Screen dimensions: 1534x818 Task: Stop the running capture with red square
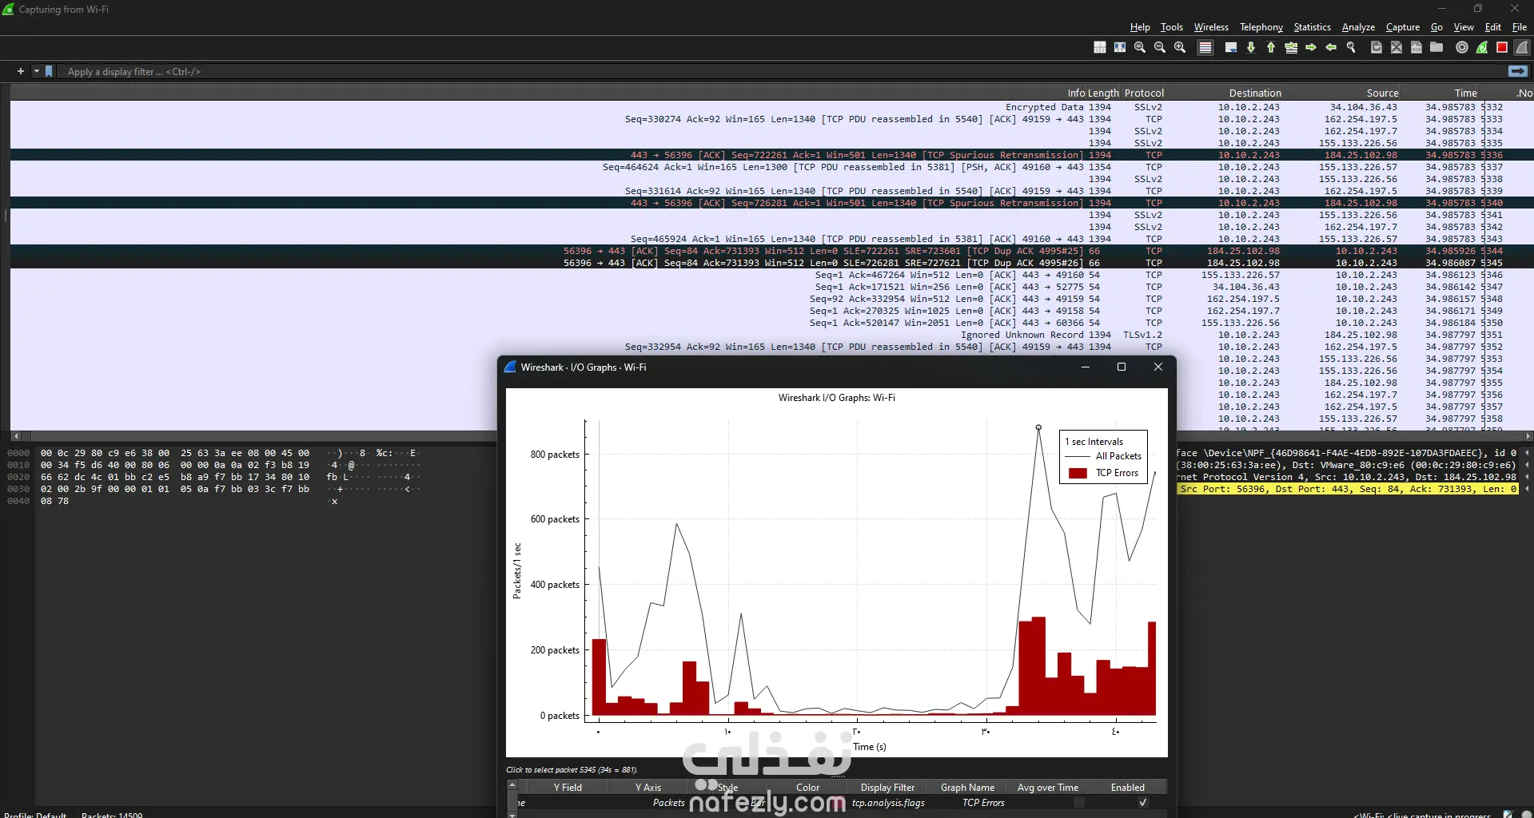[1502, 47]
